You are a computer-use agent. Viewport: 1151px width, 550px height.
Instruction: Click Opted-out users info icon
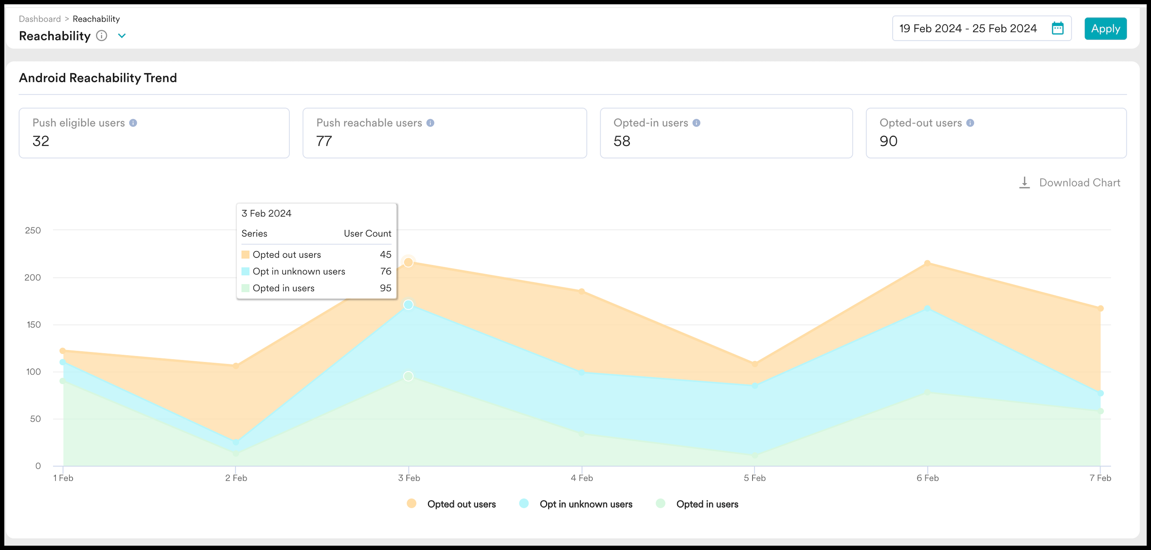pyautogui.click(x=970, y=123)
